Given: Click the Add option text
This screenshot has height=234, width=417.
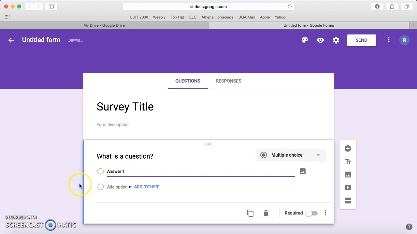Looking at the screenshot, I should click(117, 187).
